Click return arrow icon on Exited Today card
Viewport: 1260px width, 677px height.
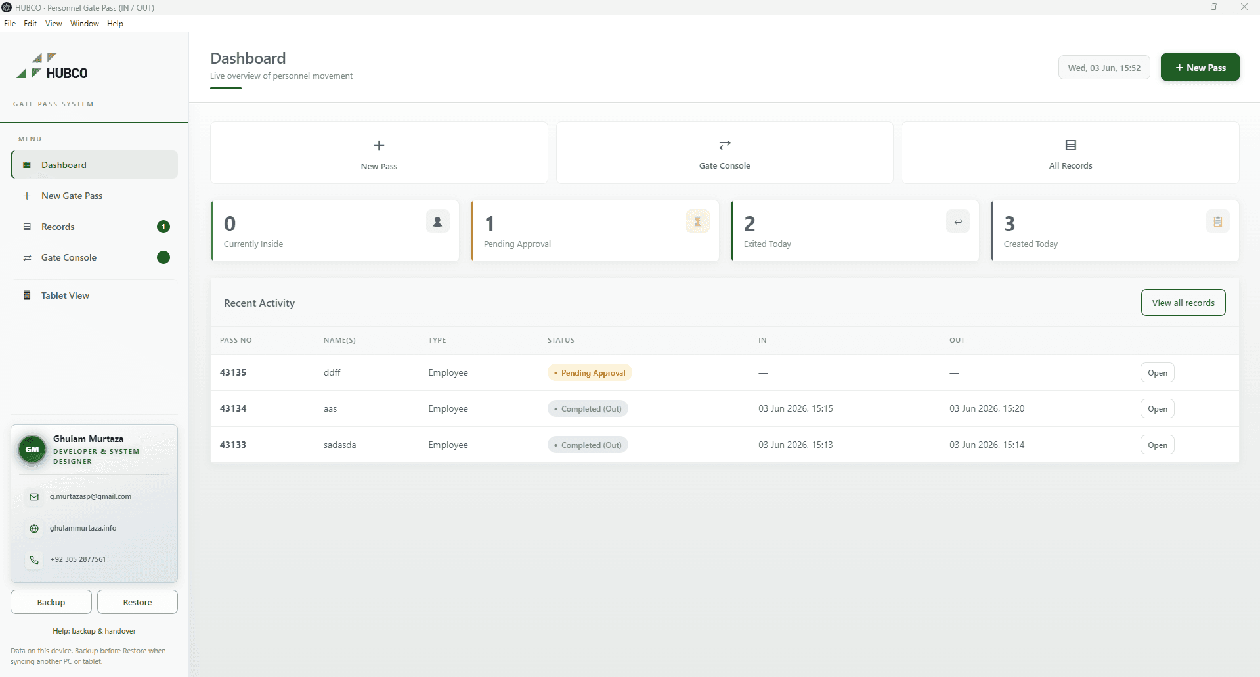958,222
